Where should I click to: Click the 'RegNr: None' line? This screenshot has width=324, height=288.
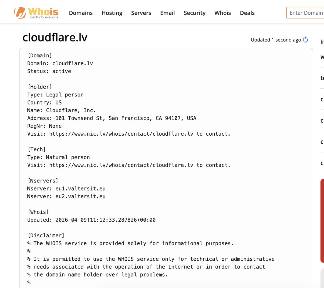coord(45,126)
